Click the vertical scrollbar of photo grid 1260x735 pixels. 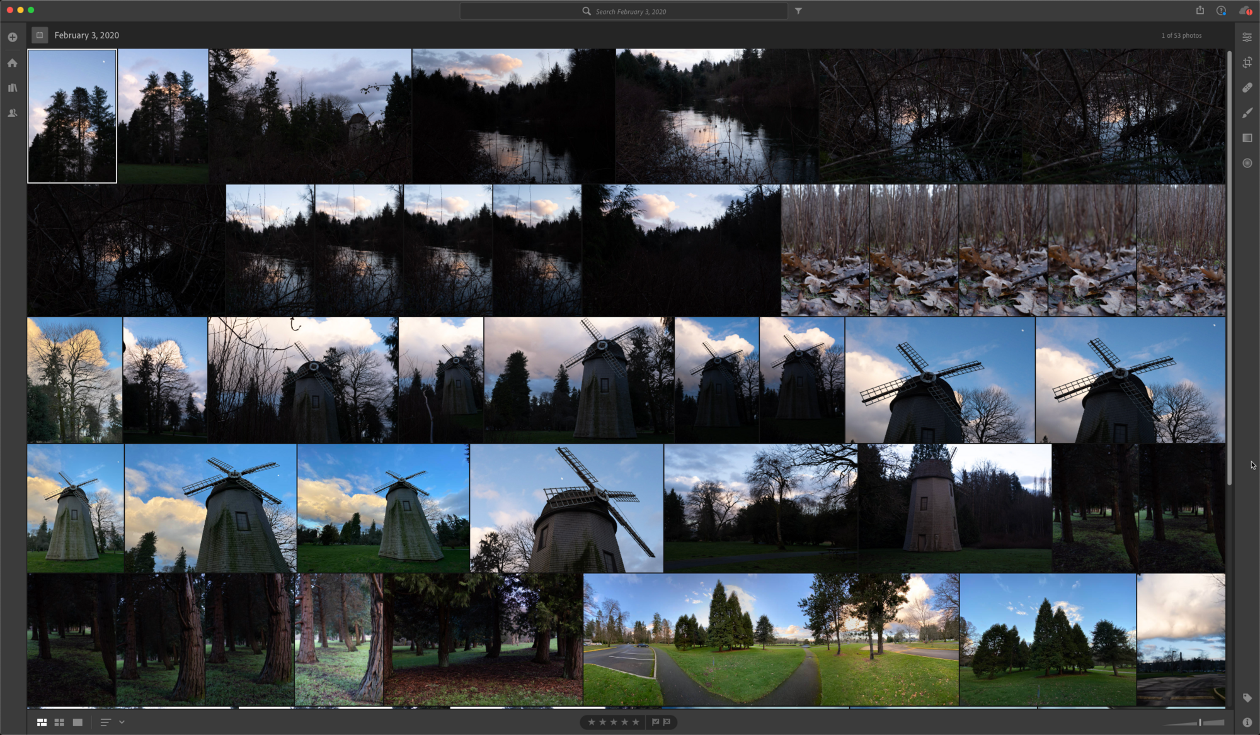pos(1229,267)
